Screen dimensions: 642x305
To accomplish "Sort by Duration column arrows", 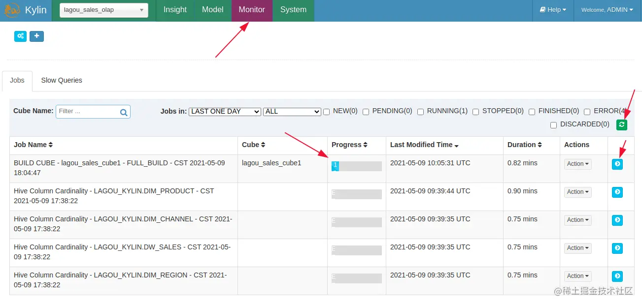I will click(540, 145).
